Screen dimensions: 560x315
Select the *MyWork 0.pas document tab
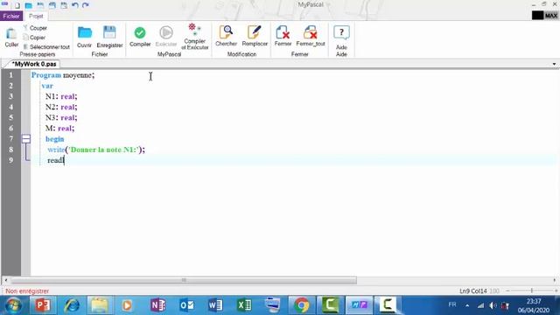34,64
